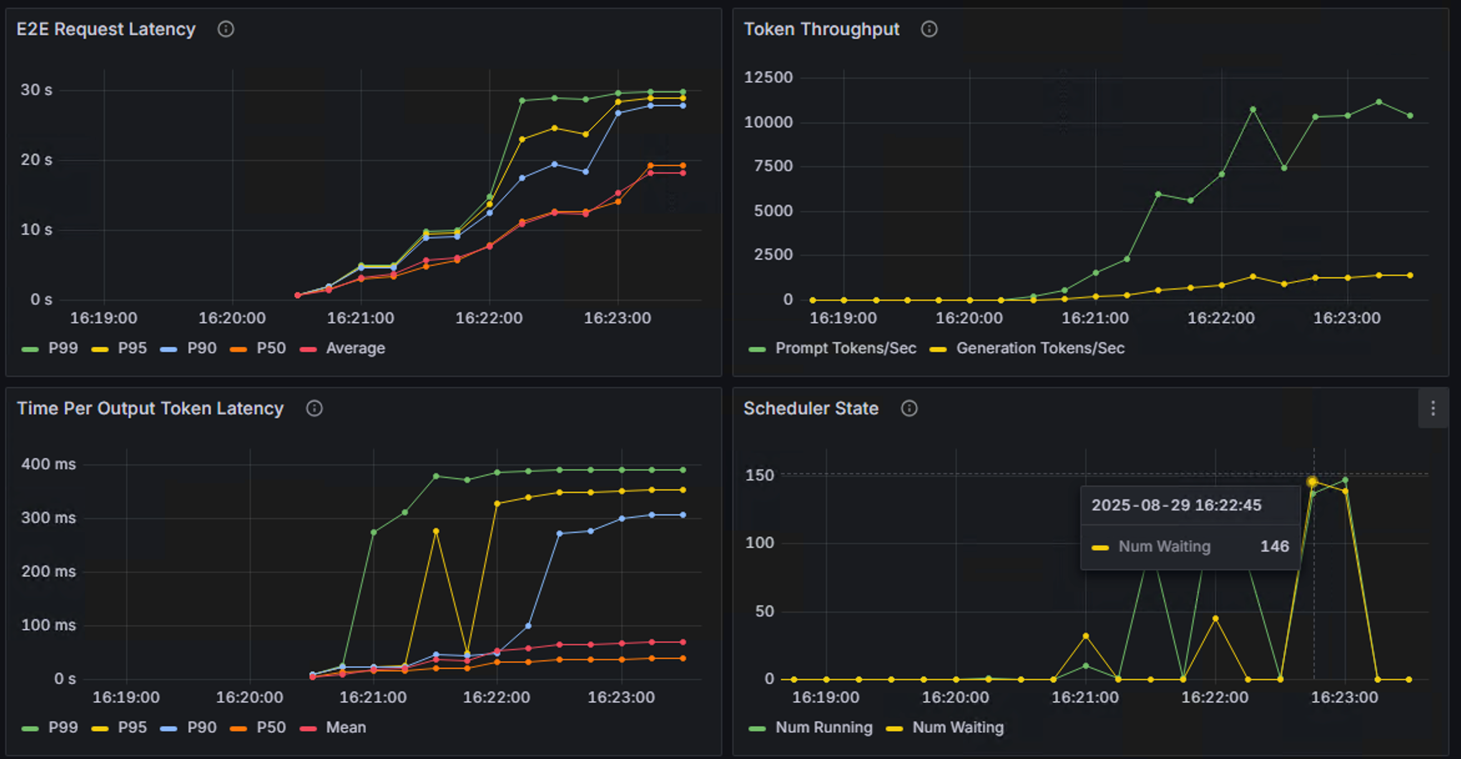Click the info icon beside E2E Request Latency
Image resolution: width=1461 pixels, height=759 pixels.
[225, 29]
